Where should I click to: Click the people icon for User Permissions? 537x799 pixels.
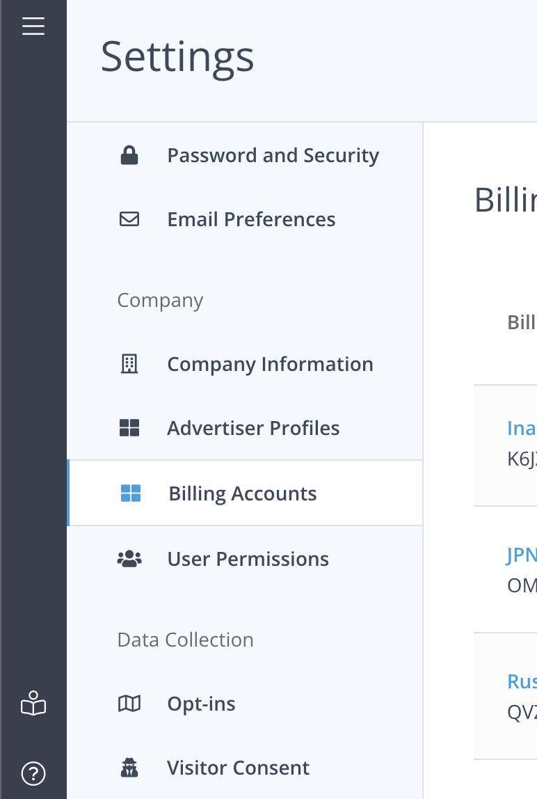129,559
